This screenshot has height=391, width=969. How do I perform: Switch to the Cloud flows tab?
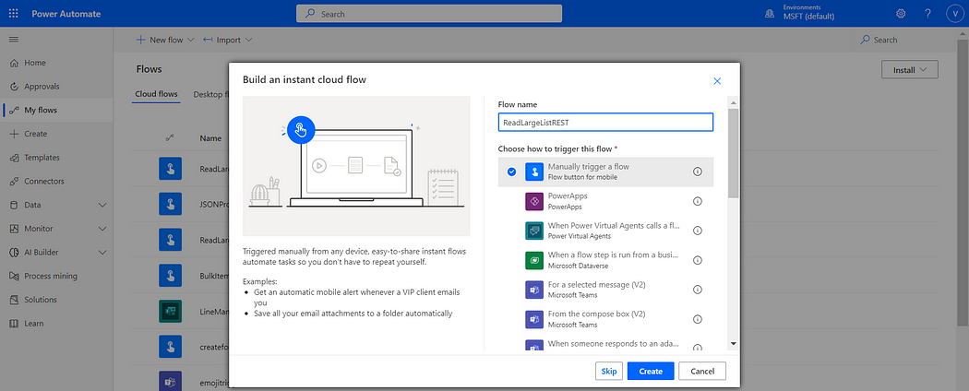pyautogui.click(x=156, y=94)
